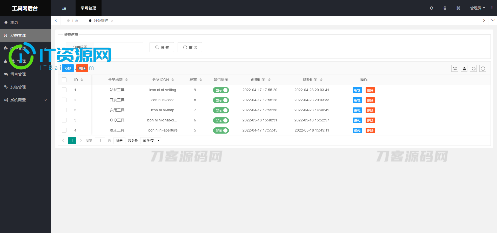The width and height of the screenshot is (497, 233).
Task: Toggle fullscreen with the expand icon
Action: coord(458,8)
